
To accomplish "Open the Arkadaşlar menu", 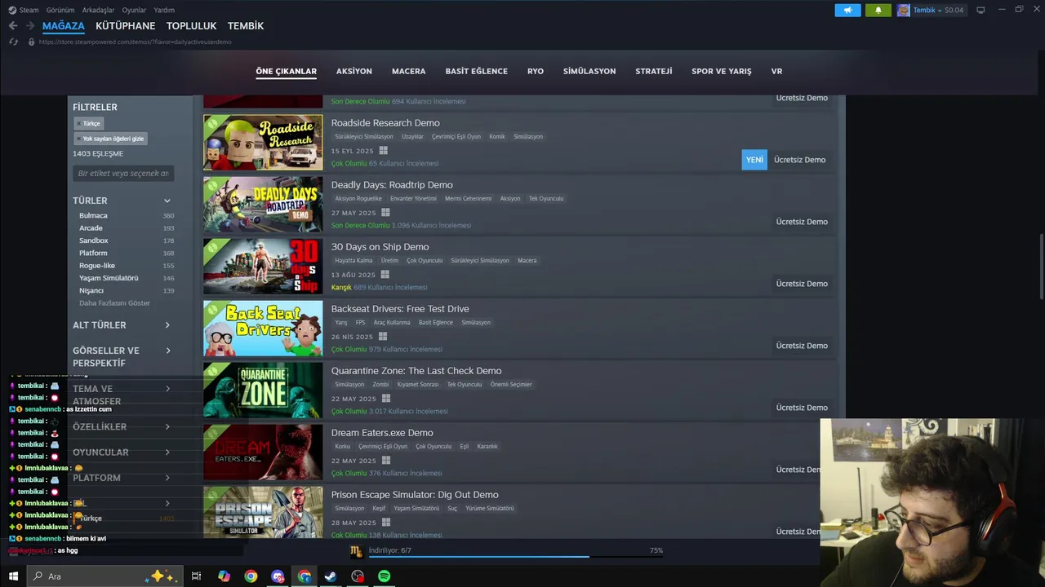I will click(99, 10).
